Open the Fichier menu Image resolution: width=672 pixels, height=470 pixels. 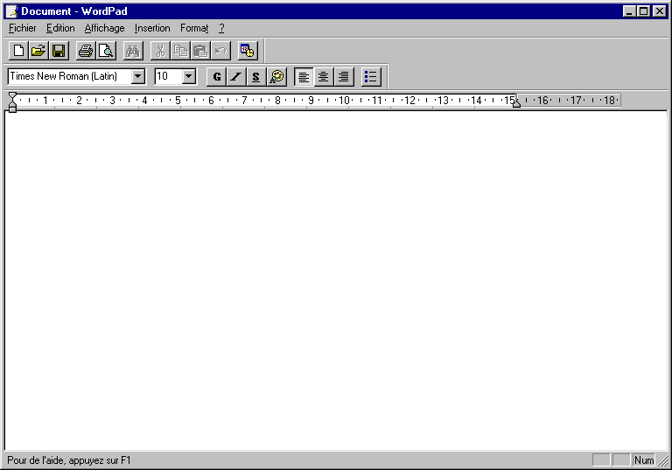(22, 28)
